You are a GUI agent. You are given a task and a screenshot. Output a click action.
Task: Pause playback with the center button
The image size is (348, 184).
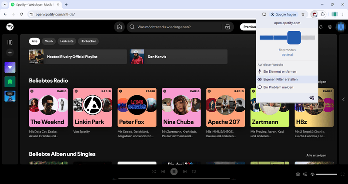tap(174, 171)
